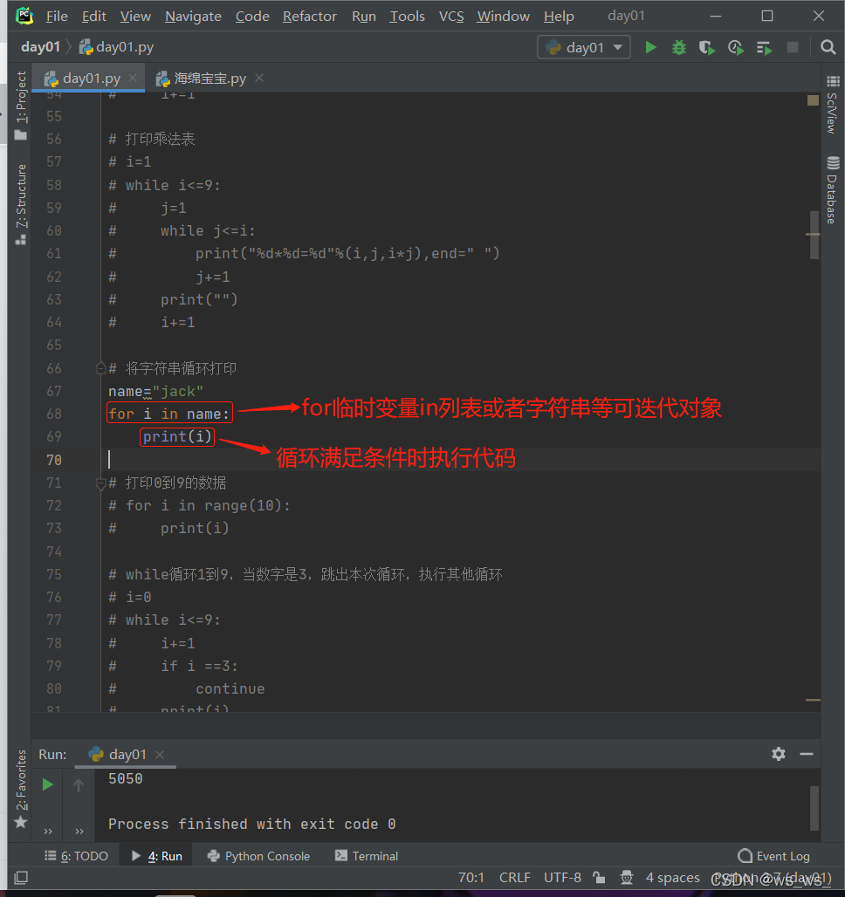
Task: Open the 4 spaces indent selector
Action: click(673, 877)
